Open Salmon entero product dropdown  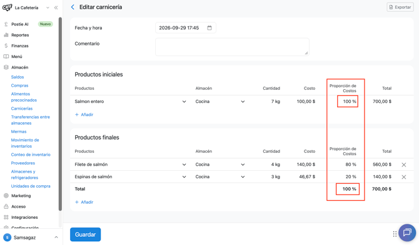pyautogui.click(x=184, y=102)
